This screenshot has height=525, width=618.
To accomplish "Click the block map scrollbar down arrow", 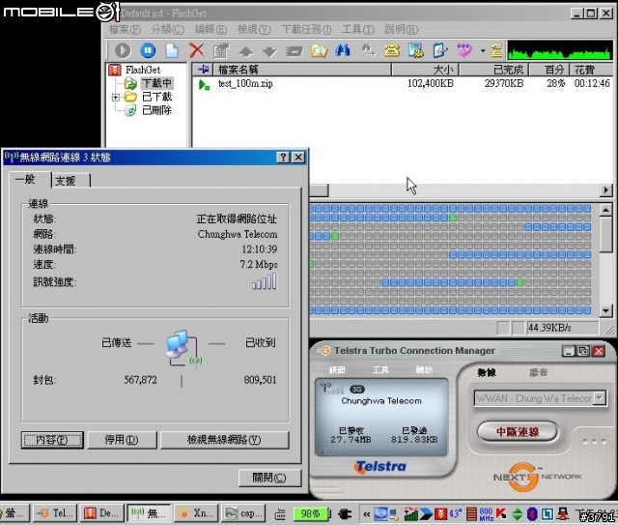I will pos(605,311).
